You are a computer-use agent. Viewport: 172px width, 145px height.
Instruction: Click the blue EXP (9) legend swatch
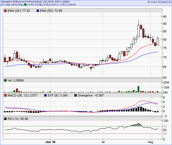coord(45,95)
